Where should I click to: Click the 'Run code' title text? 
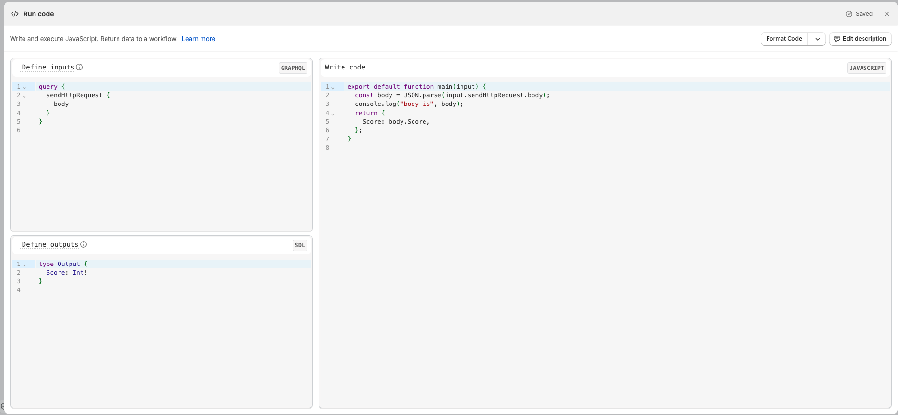click(38, 14)
